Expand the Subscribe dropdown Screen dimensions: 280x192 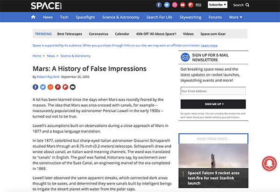217,5
